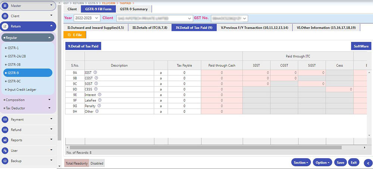Click the horizontal scrollbar under the table
Image resolution: width=373 pixels, height=169 pixels.
point(205,147)
